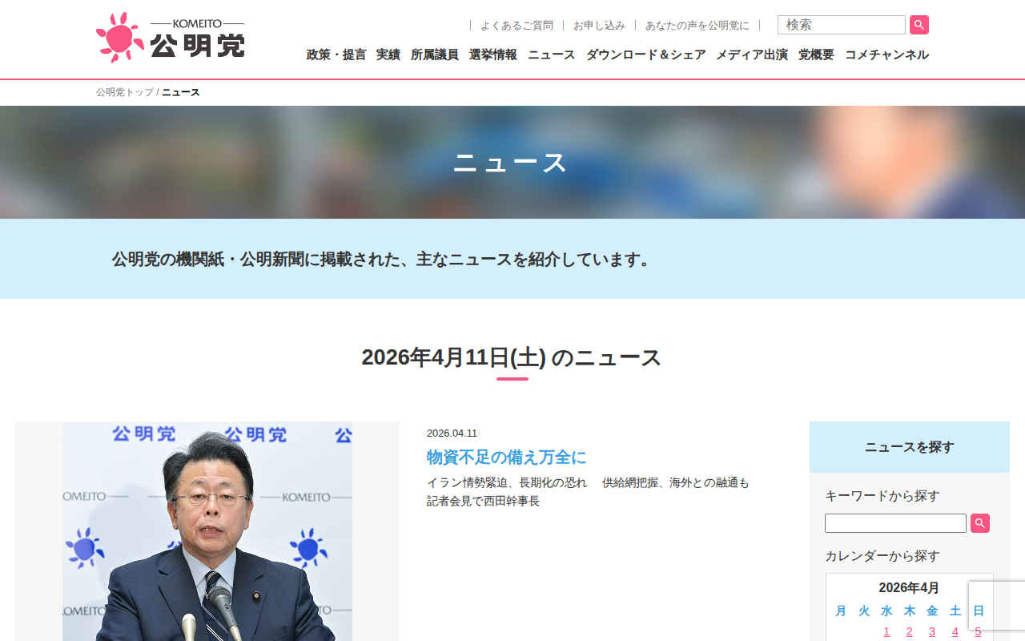The height and width of the screenshot is (641, 1025).
Task: Open the メディア出演 menu
Action: coord(752,54)
